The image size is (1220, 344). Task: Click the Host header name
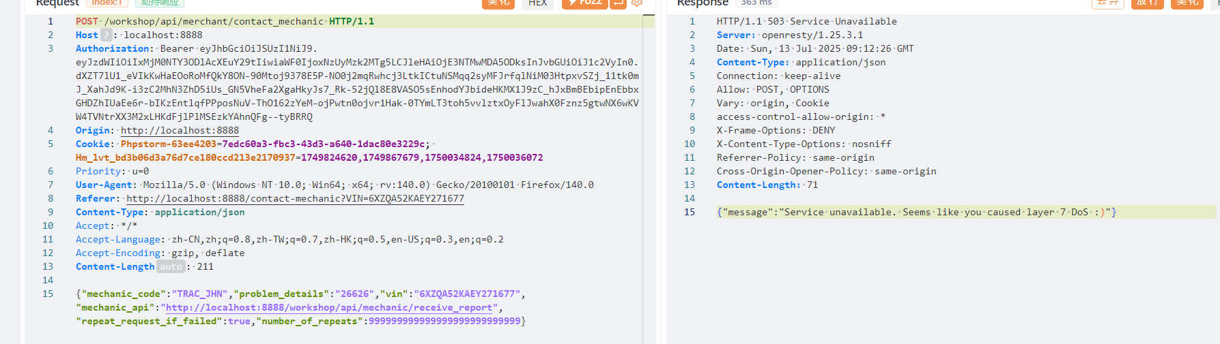pos(87,35)
